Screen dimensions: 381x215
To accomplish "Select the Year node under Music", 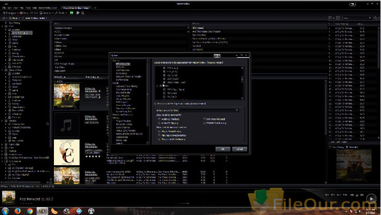I will pyautogui.click(x=14, y=47).
